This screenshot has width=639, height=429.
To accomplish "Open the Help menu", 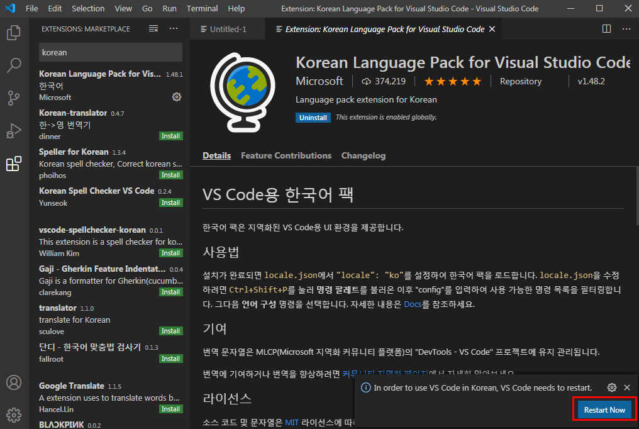I will point(236,9).
